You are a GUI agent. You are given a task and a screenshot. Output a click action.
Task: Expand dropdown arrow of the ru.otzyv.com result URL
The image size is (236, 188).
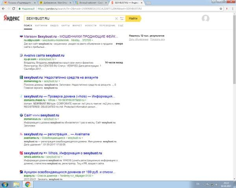[x=92, y=40]
